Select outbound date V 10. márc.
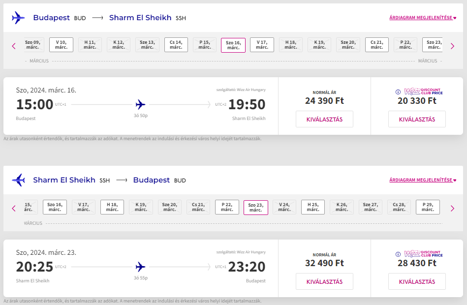 coord(62,45)
